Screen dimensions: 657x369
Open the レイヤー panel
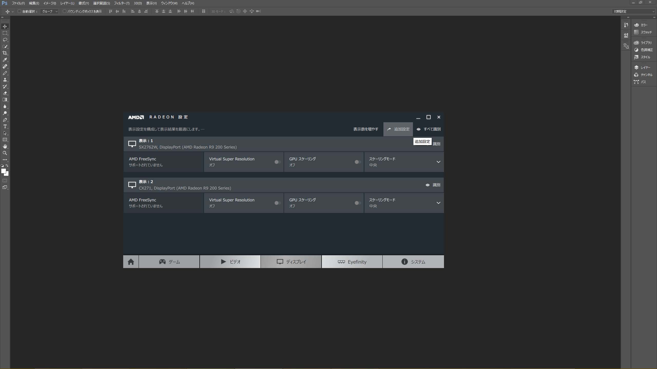(642, 67)
